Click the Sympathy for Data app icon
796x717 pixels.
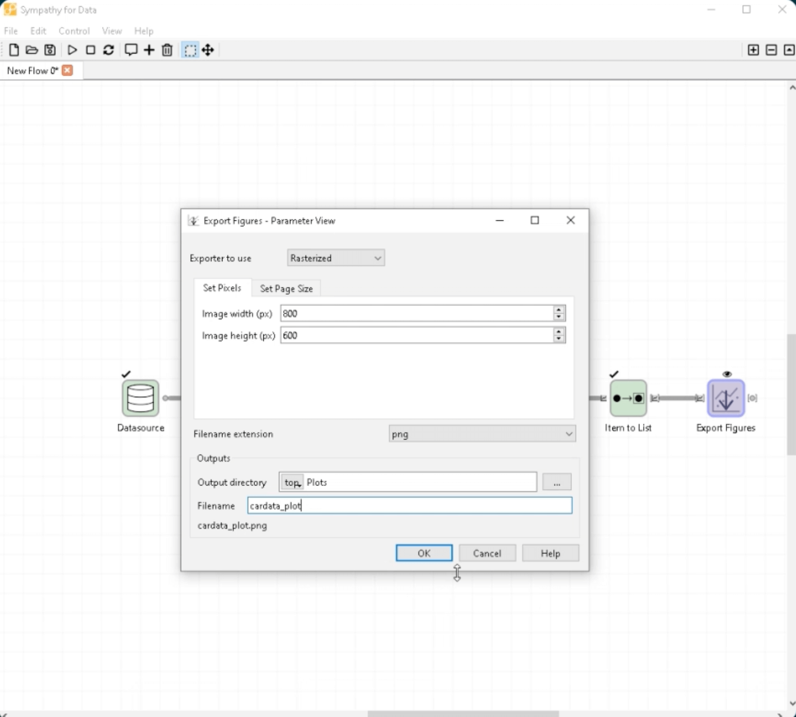click(10, 9)
